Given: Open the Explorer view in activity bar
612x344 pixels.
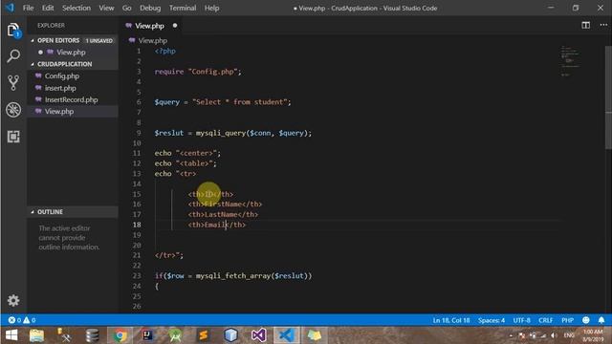Looking at the screenshot, I should click(13, 31).
